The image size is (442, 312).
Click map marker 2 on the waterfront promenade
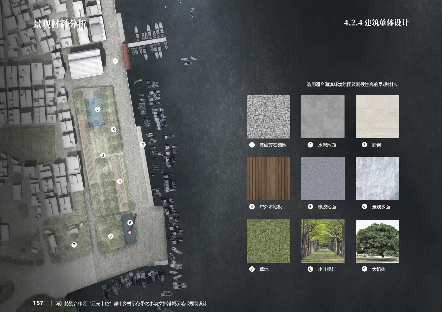click(143, 145)
